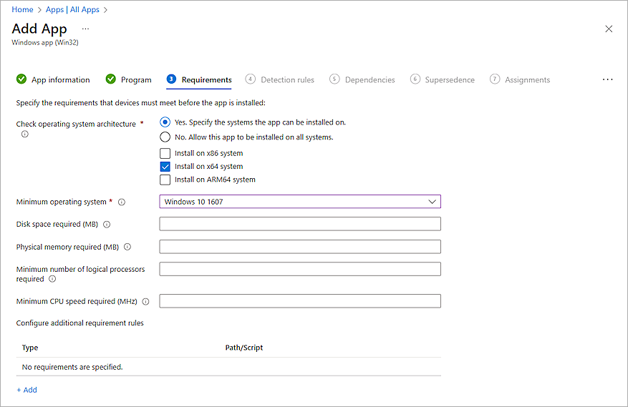This screenshot has width=628, height=407.
Task: Click the Home breadcrumb link
Action: tap(22, 9)
